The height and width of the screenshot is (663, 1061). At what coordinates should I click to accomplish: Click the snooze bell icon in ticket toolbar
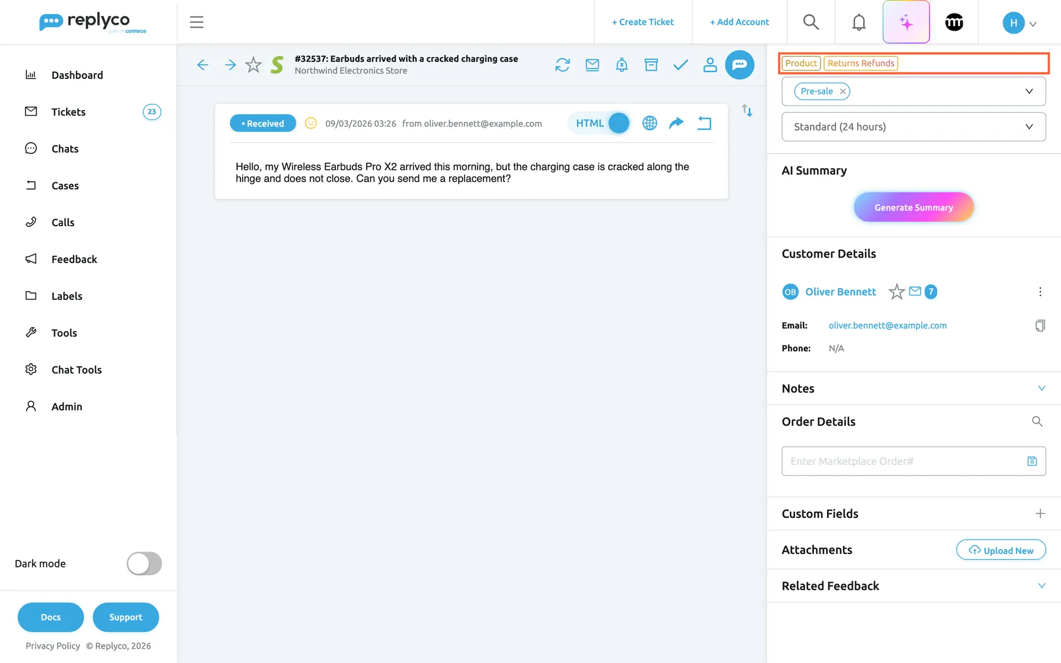[x=621, y=65]
